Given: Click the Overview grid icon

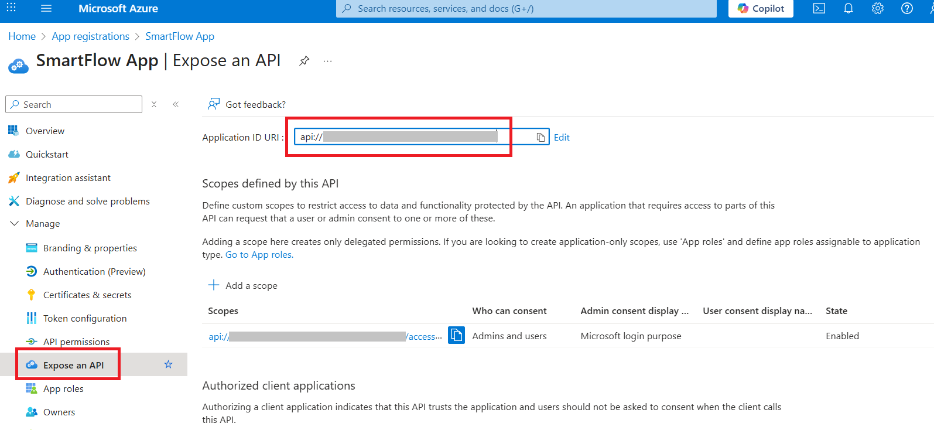Looking at the screenshot, I should [13, 130].
